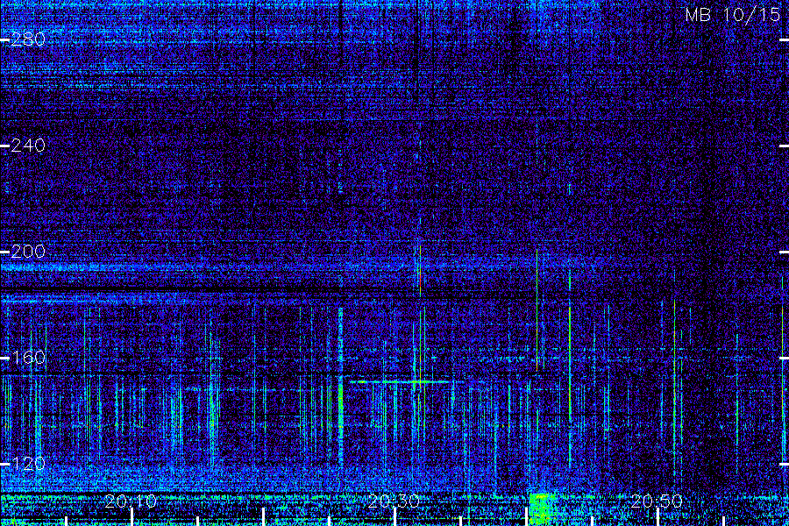Click the horizontal green signal line near 20:30

point(400,382)
